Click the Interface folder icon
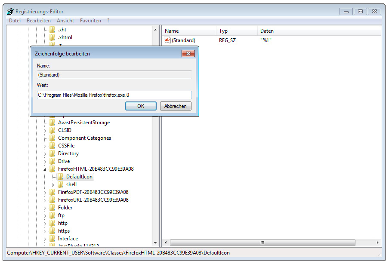The height and width of the screenshot is (264, 389). tap(52, 239)
